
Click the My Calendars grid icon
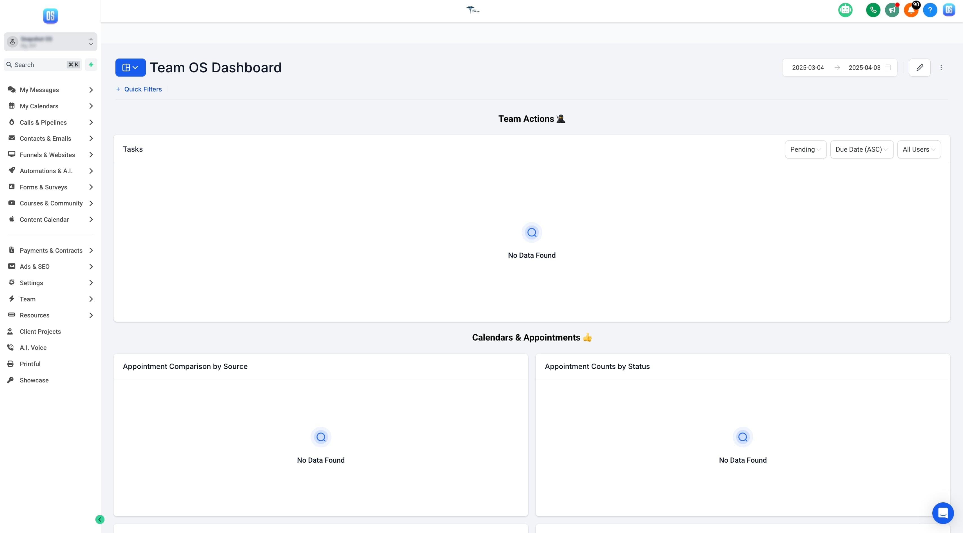(x=12, y=106)
